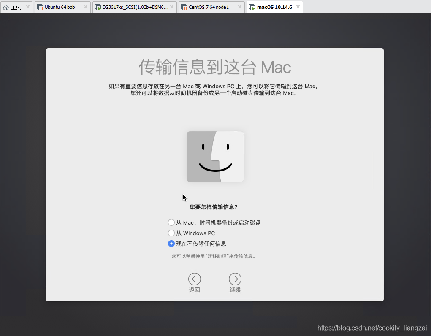Switch to the Ubuntu 64 bbb tab
431x336 pixels.
[62, 7]
